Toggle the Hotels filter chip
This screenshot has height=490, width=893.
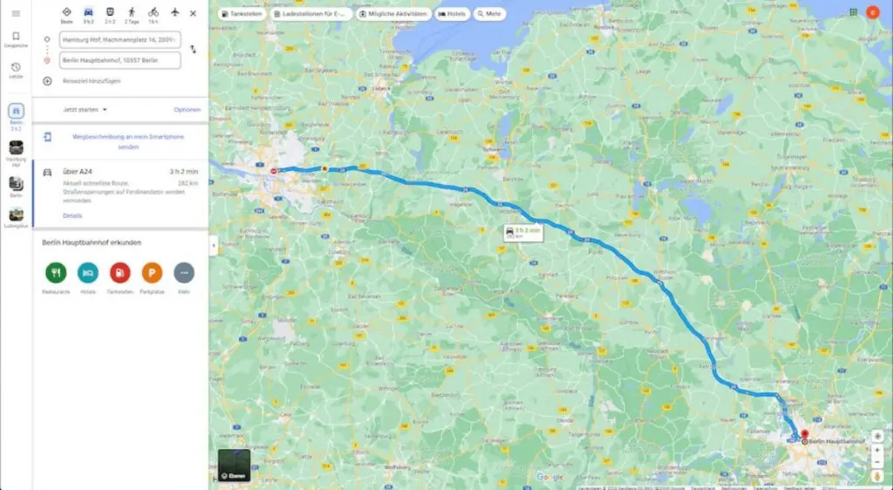pos(453,14)
